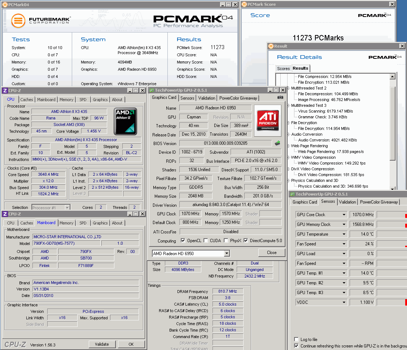This screenshot has height=350, width=407.
Task: Click GPU-Z Sensors window title icon
Action: (292, 194)
